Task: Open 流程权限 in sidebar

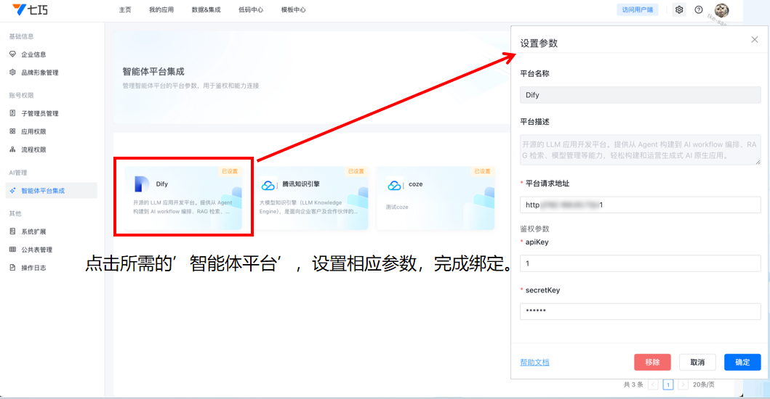Action: pyautogui.click(x=33, y=149)
